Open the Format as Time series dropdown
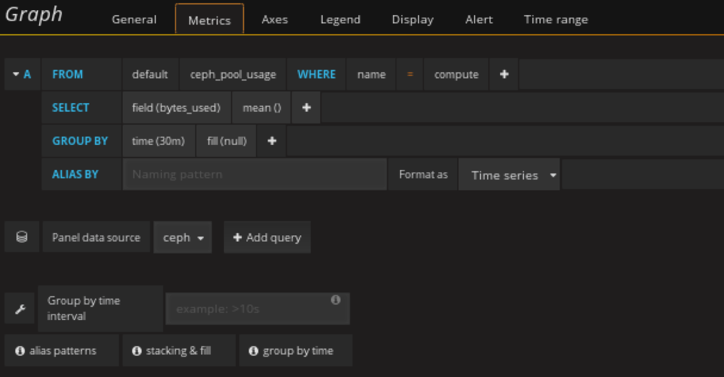 [509, 175]
